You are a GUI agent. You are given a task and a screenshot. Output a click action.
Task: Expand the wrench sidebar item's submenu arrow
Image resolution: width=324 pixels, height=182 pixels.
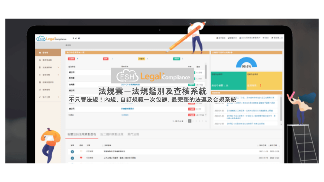(x=58, y=97)
